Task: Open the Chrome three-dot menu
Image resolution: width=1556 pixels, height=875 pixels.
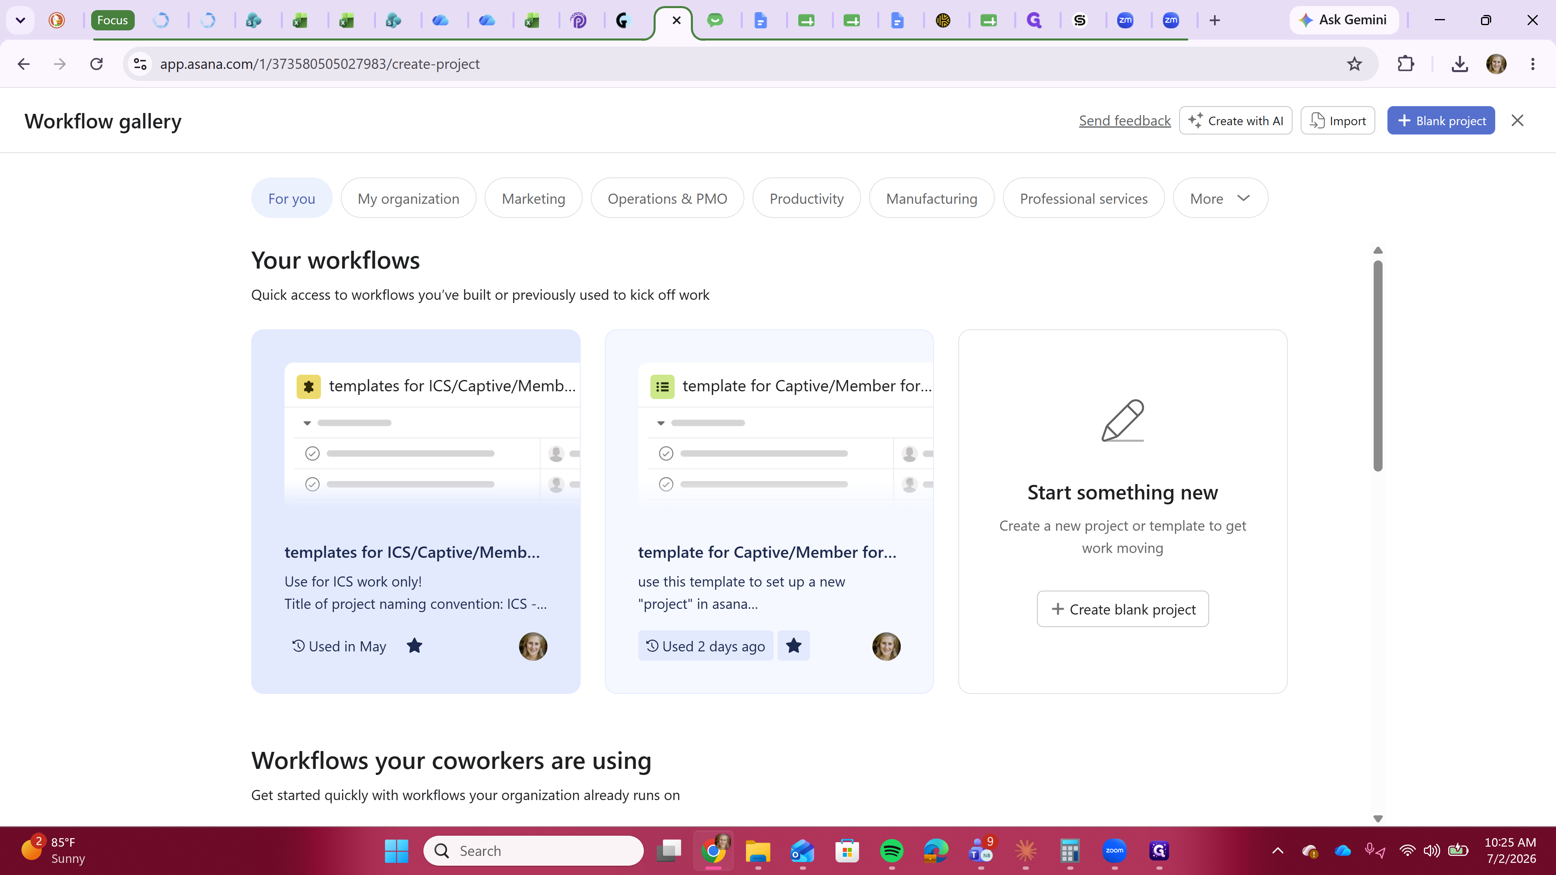Action: coord(1532,64)
